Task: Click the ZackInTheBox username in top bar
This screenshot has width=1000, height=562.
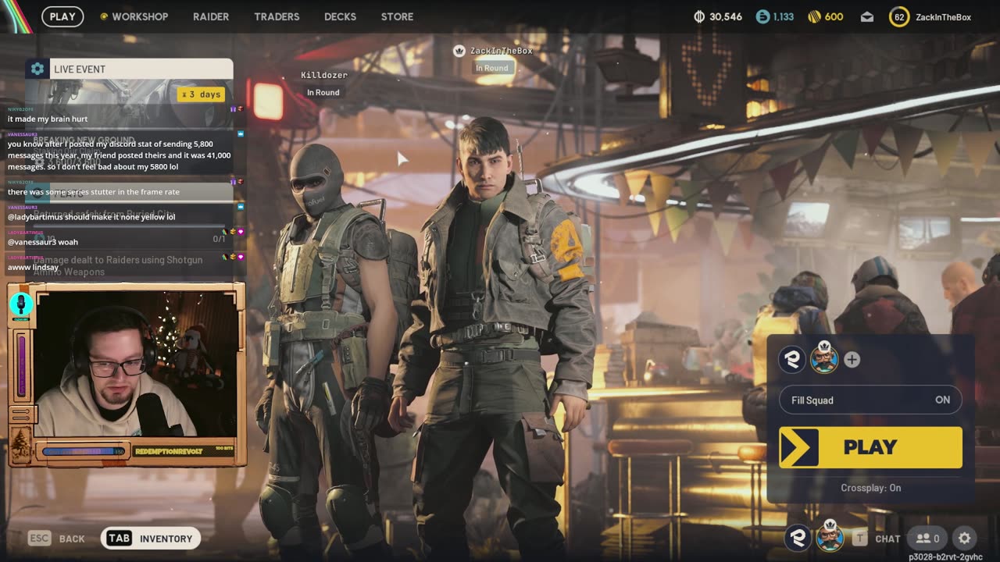Action: pyautogui.click(x=943, y=16)
